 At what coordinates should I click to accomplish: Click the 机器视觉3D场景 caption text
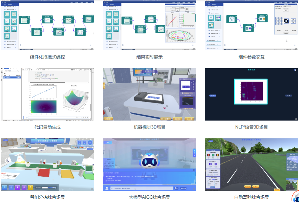click(149, 127)
